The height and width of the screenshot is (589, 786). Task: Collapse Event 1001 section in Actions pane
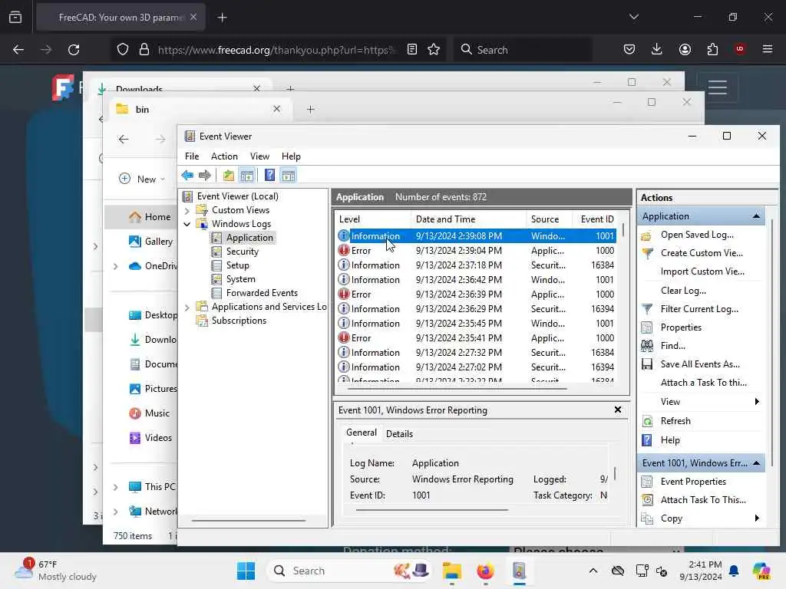coord(756,463)
